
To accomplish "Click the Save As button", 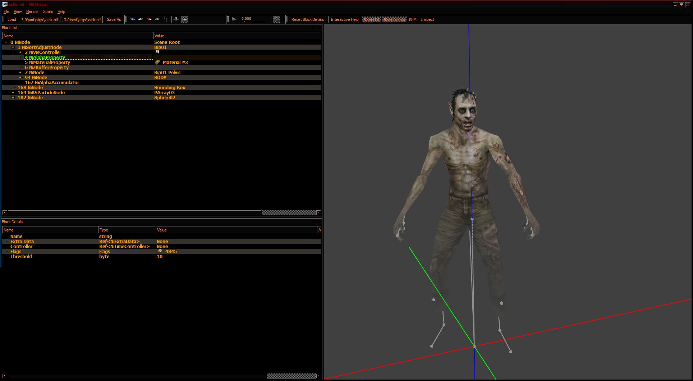I will click(114, 19).
